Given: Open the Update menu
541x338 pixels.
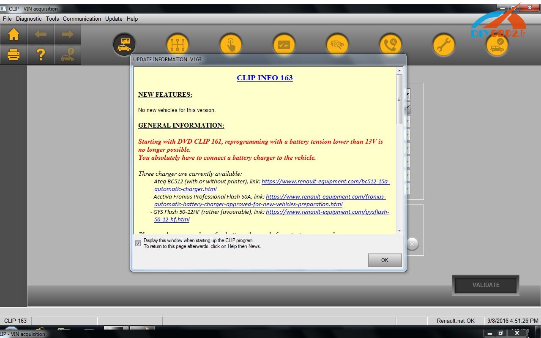Looking at the screenshot, I should click(x=113, y=19).
